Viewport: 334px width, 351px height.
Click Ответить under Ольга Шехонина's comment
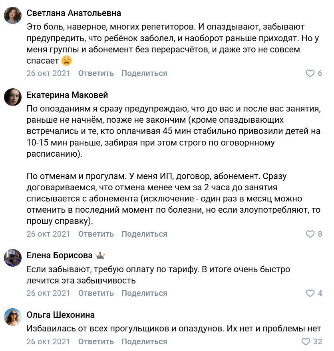(96, 342)
